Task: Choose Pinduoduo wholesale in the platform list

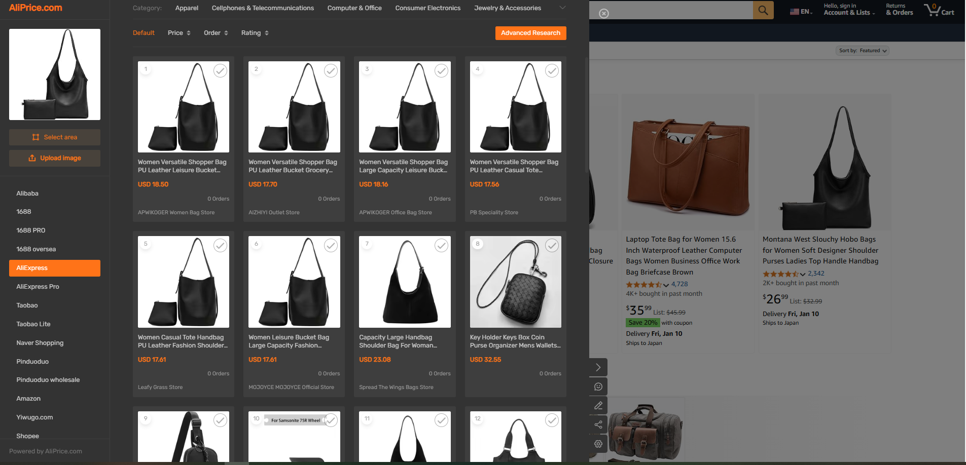Action: pyautogui.click(x=48, y=380)
